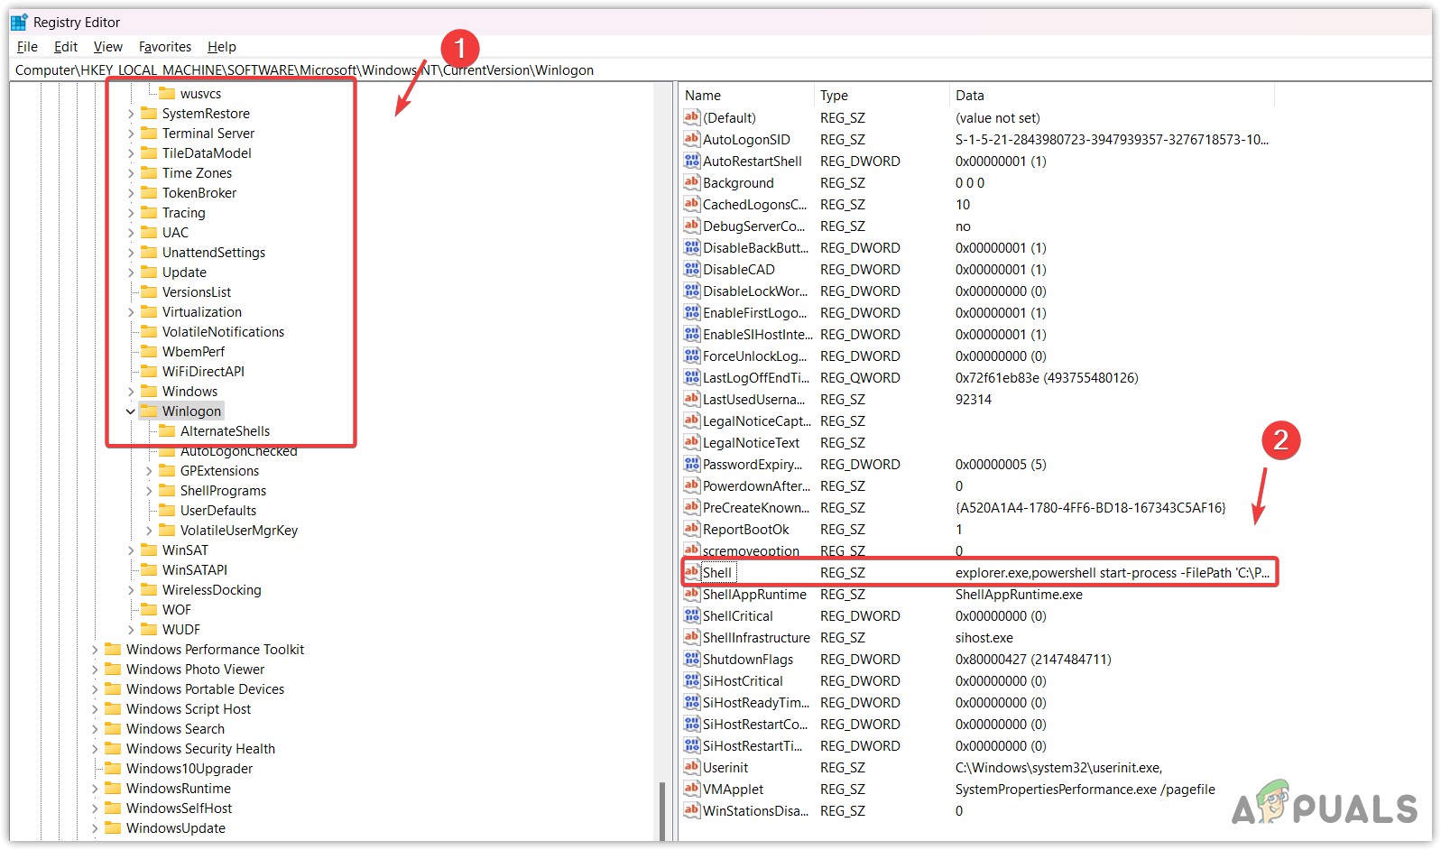Click the Winlogon folder icon

tap(149, 411)
